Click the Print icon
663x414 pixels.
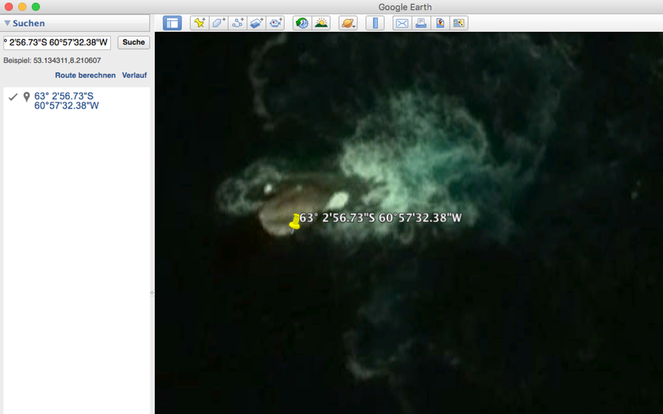click(x=421, y=23)
